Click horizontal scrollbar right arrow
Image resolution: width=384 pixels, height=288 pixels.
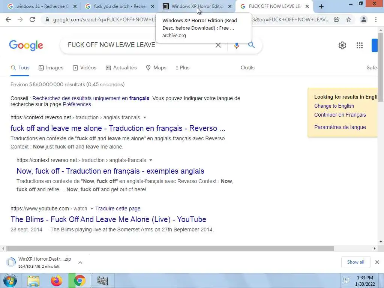pos(375,249)
